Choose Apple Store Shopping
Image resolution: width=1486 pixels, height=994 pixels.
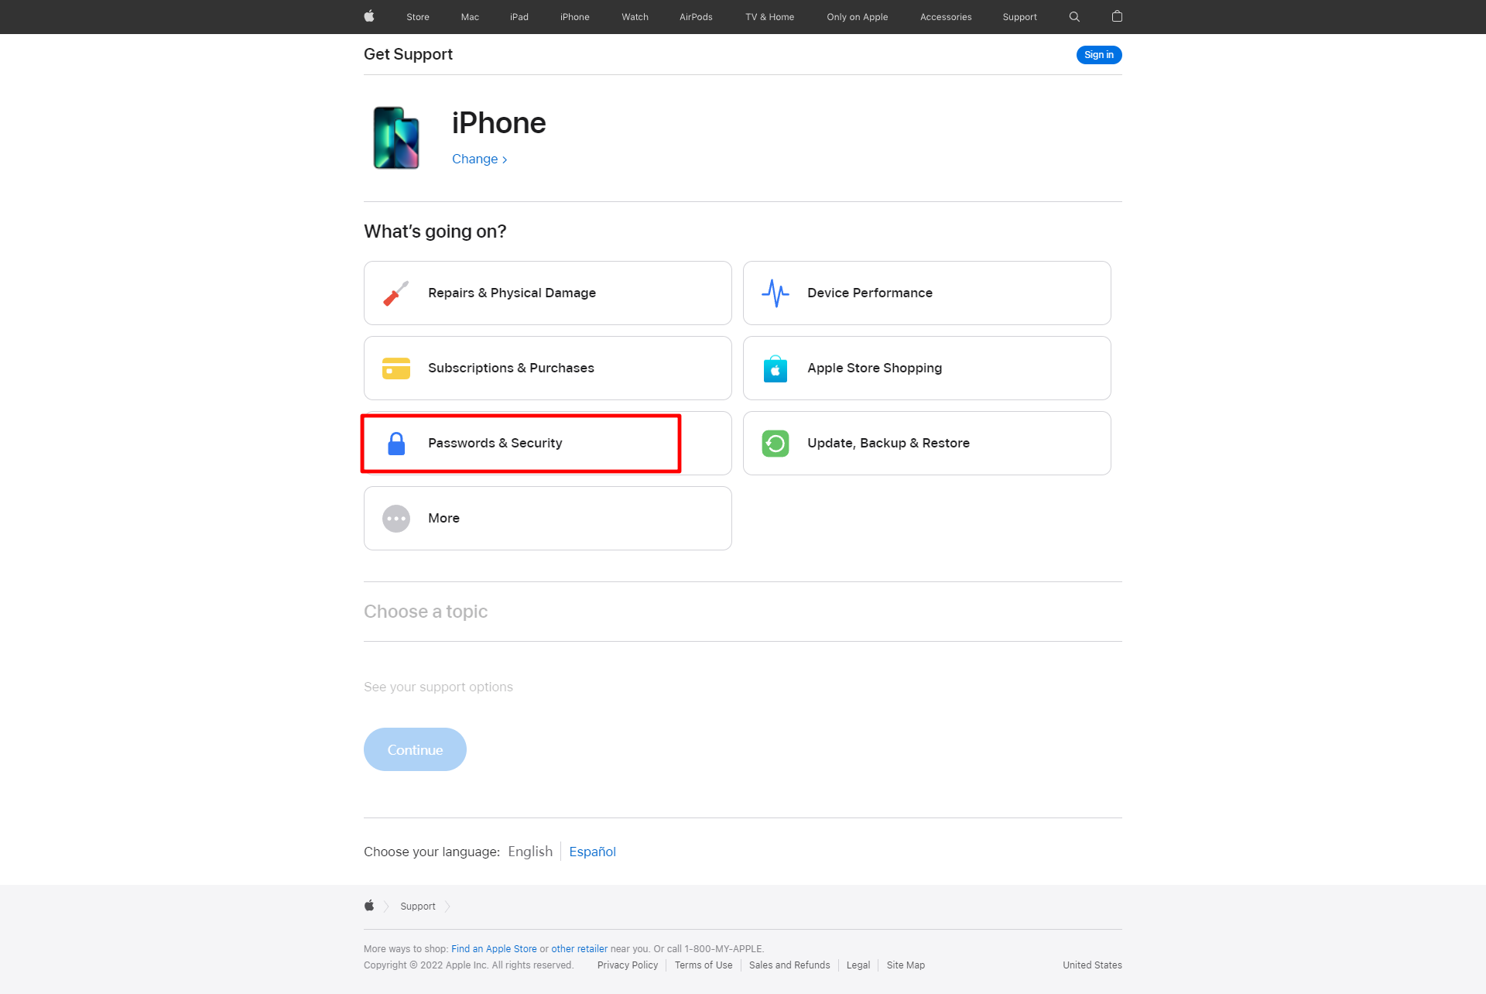(927, 368)
